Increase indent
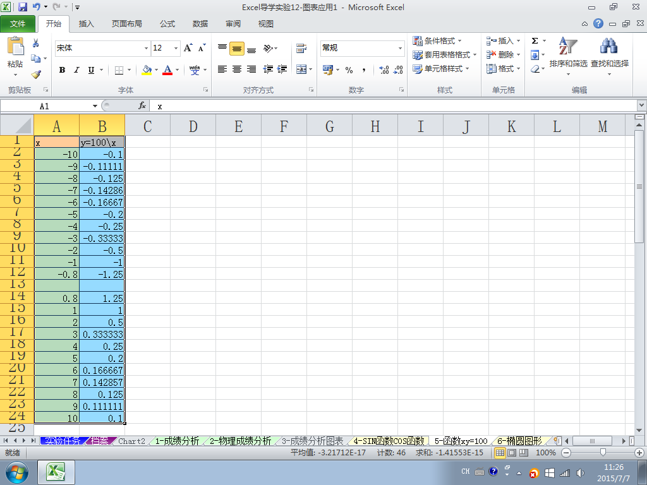This screenshot has height=485, width=647. pos(282,69)
